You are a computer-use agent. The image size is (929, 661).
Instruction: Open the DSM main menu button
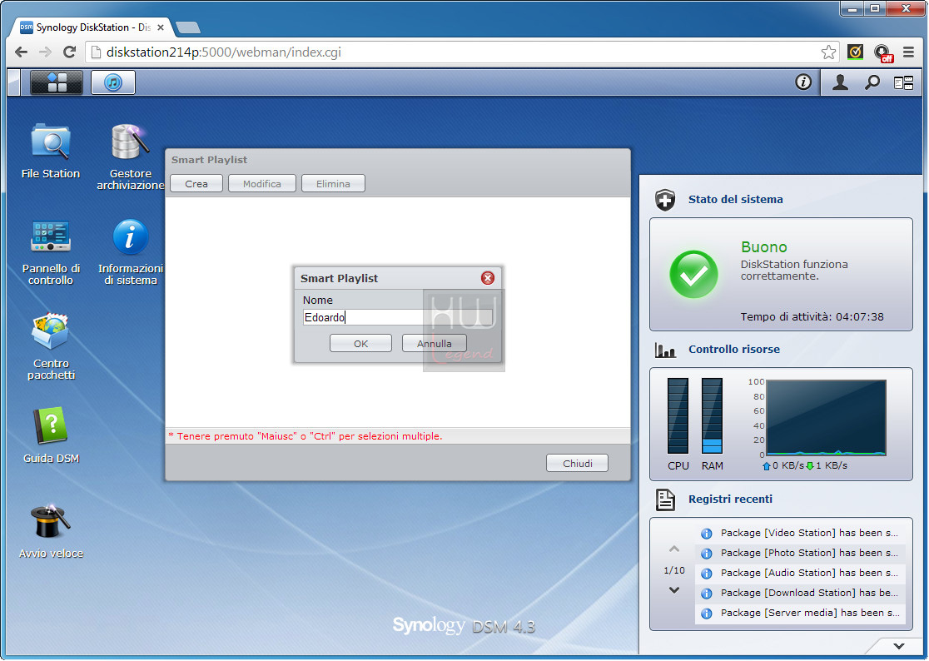pos(57,82)
